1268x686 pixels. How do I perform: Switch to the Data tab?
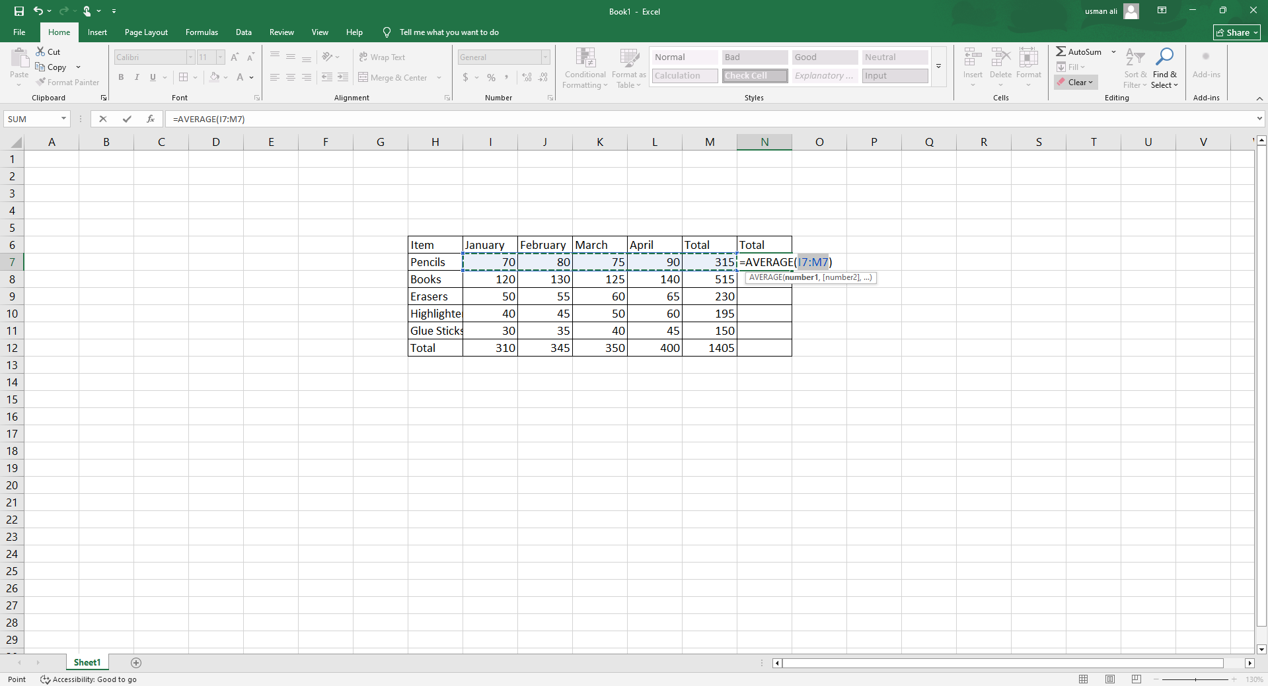(244, 32)
